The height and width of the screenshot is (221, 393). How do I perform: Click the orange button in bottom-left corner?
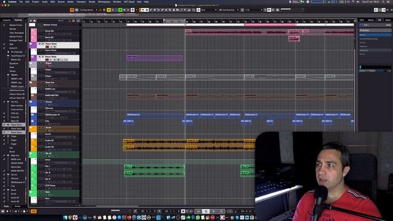pyautogui.click(x=33, y=211)
